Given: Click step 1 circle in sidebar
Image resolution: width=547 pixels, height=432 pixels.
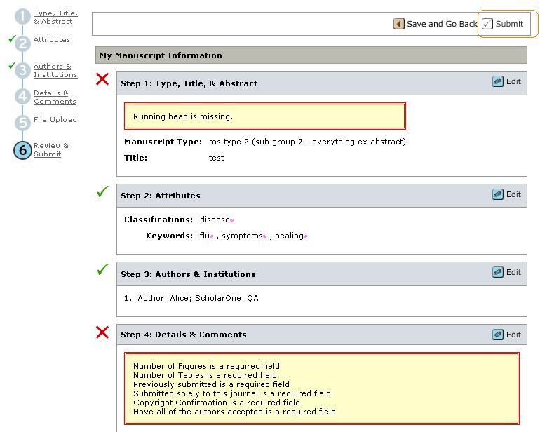Looking at the screenshot, I should 22,18.
